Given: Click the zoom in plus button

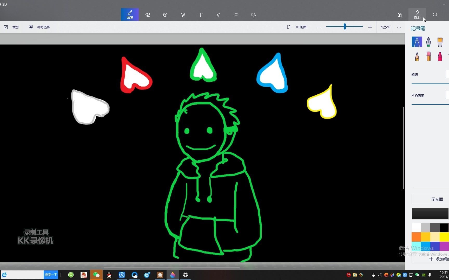Looking at the screenshot, I should (x=370, y=27).
